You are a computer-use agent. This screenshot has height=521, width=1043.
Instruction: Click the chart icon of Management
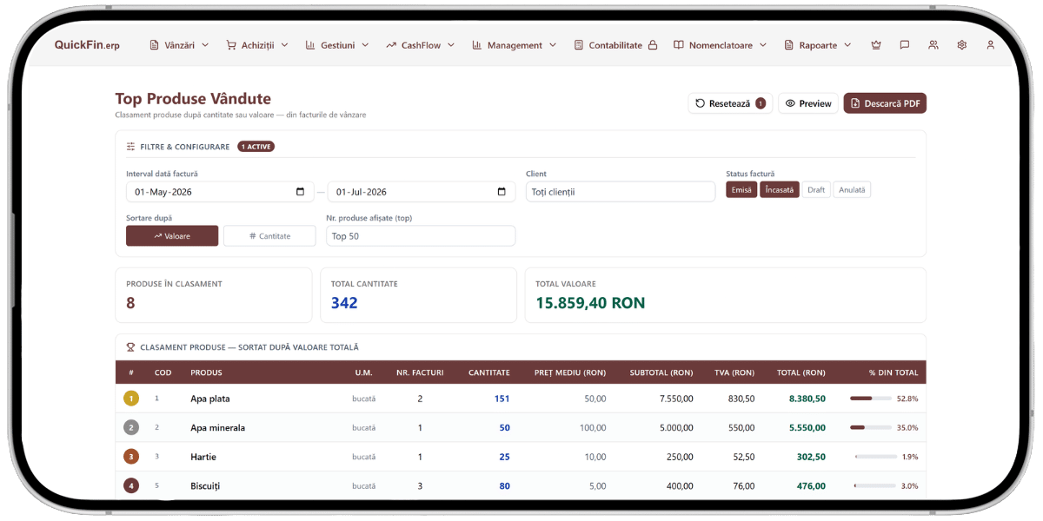pos(477,45)
